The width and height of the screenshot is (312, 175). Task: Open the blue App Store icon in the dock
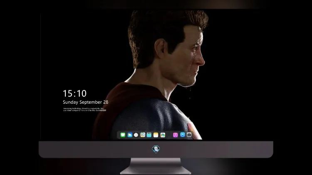point(183,135)
